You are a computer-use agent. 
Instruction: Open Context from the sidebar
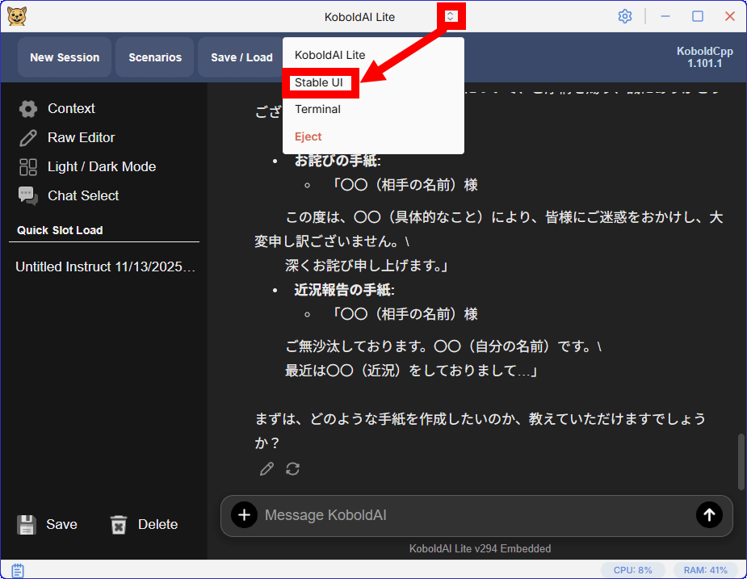coord(71,108)
